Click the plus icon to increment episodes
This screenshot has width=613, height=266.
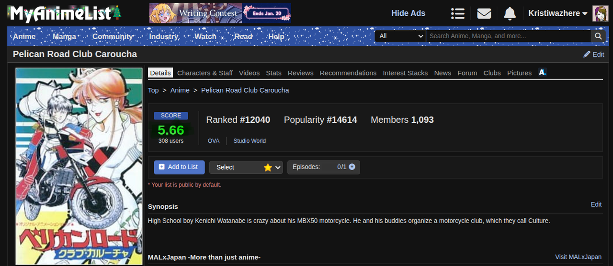pyautogui.click(x=352, y=167)
